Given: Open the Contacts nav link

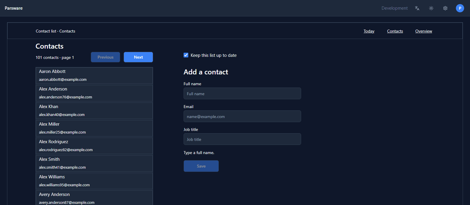Looking at the screenshot, I should click(395, 31).
